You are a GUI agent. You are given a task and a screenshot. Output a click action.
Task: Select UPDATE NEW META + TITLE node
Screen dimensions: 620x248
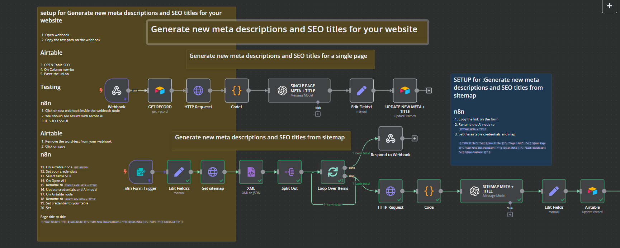click(405, 90)
